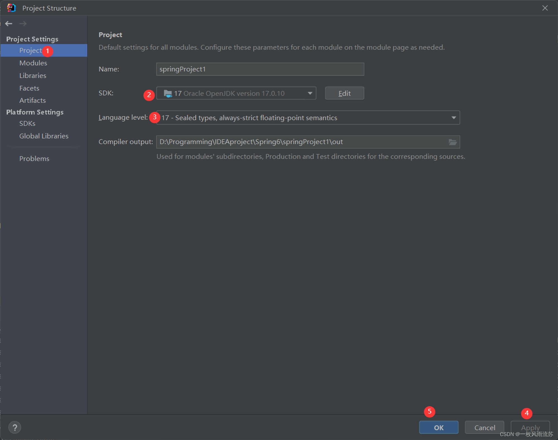
Task: Click the project Name text field
Action: [x=260, y=69]
